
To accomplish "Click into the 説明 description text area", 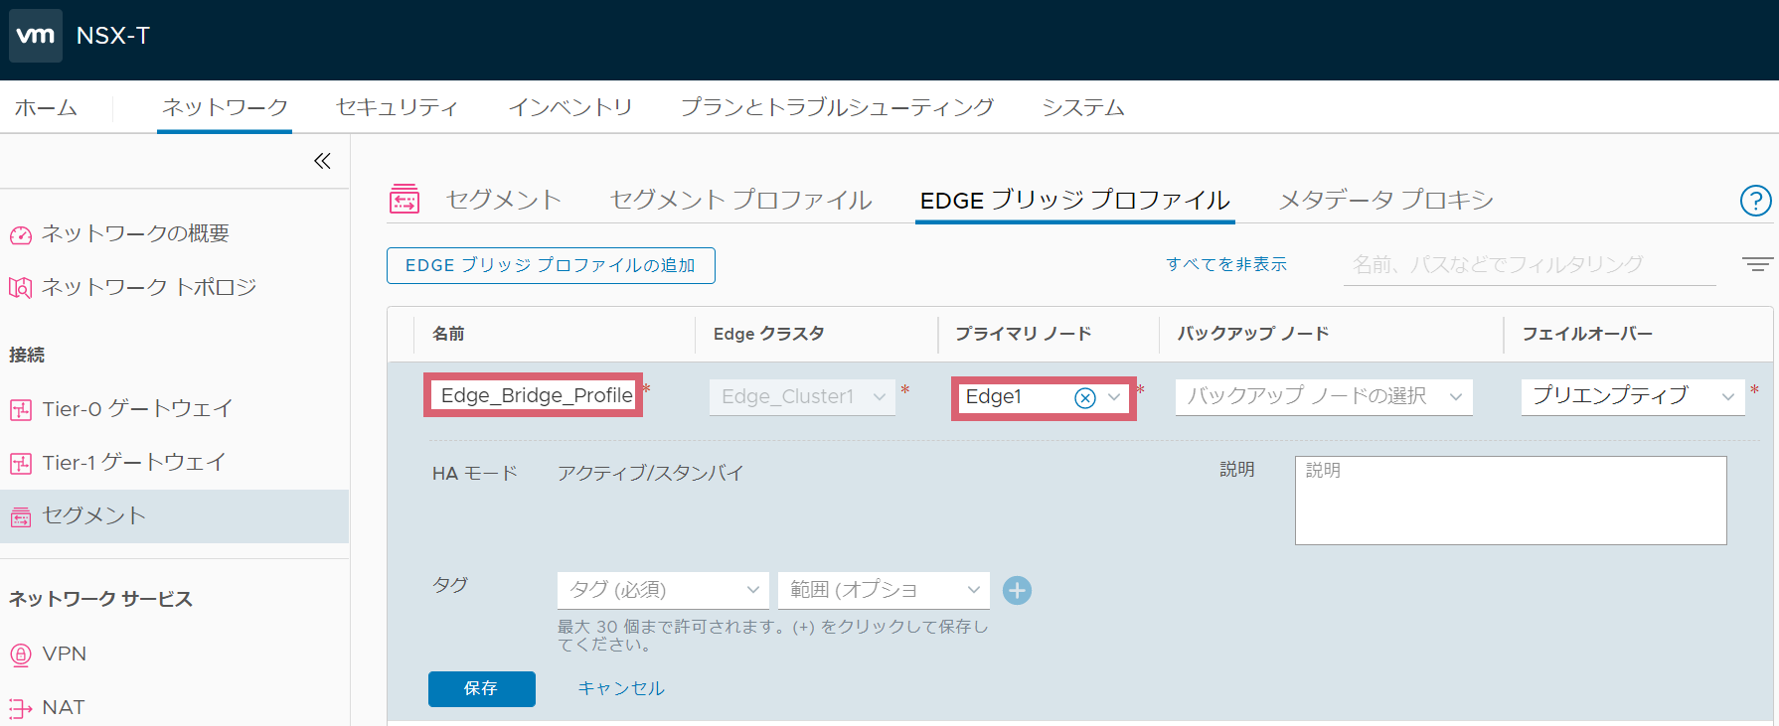I will 1510,501.
